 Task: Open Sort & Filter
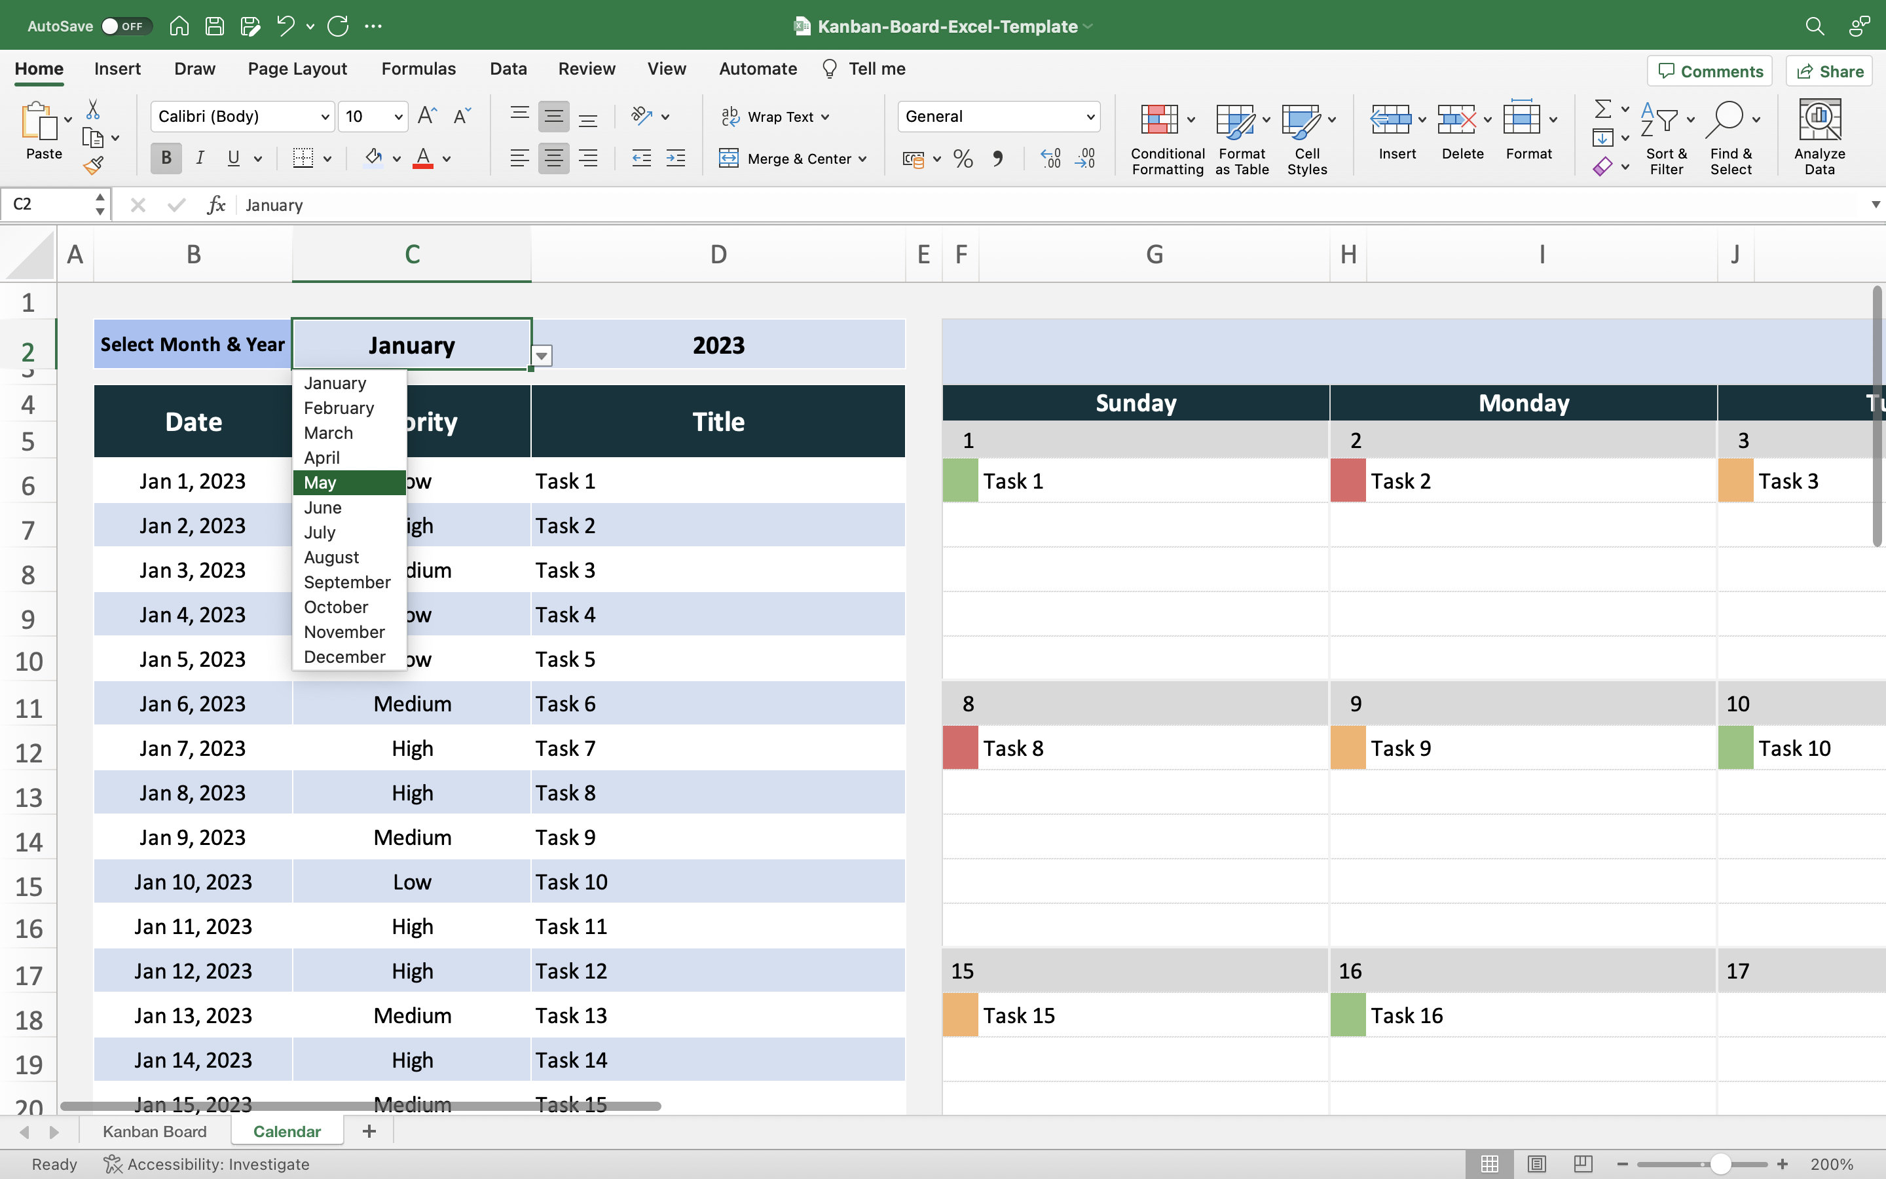(x=1666, y=138)
